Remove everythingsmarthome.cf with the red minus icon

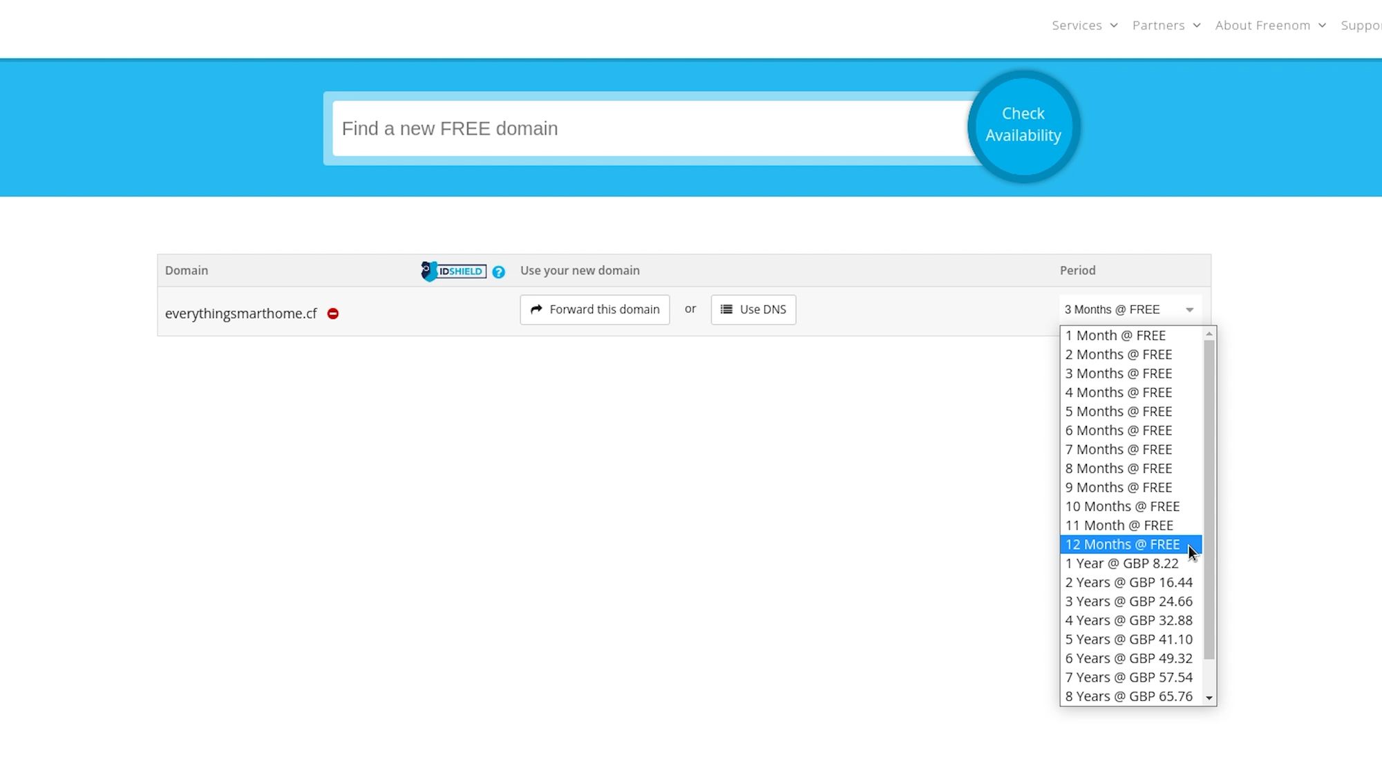(x=333, y=314)
